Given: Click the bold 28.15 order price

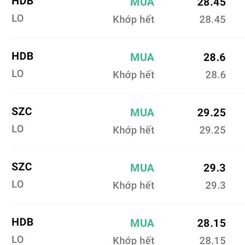Looking at the screenshot, I should [x=211, y=223].
